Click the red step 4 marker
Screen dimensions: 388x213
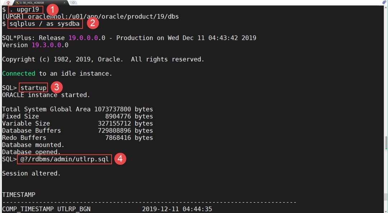pyautogui.click(x=121, y=159)
